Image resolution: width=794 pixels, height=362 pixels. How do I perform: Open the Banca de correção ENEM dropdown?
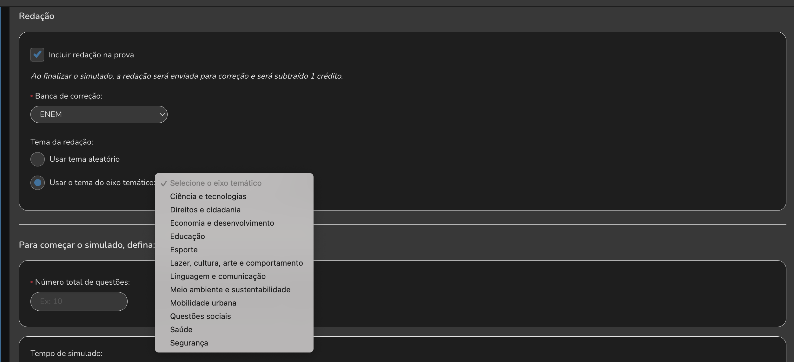coord(99,114)
